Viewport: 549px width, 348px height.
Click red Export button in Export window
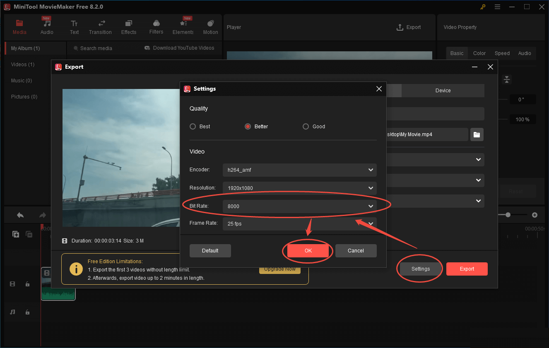click(467, 269)
